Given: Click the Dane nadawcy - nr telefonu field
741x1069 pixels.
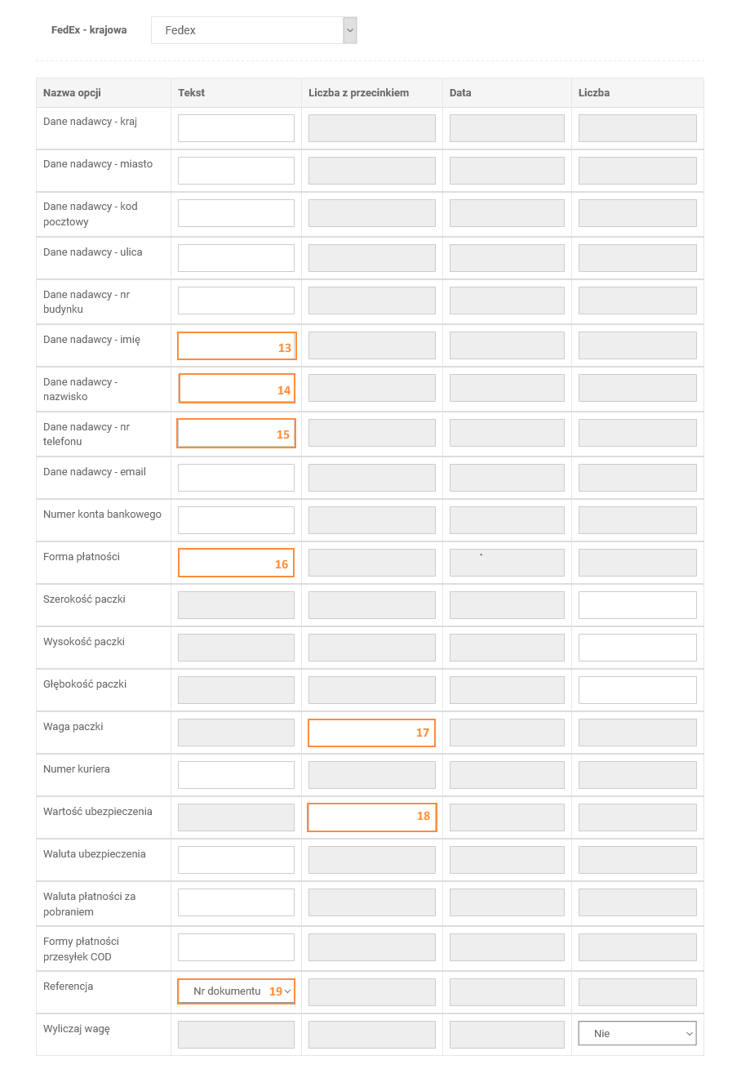Looking at the screenshot, I should click(236, 433).
